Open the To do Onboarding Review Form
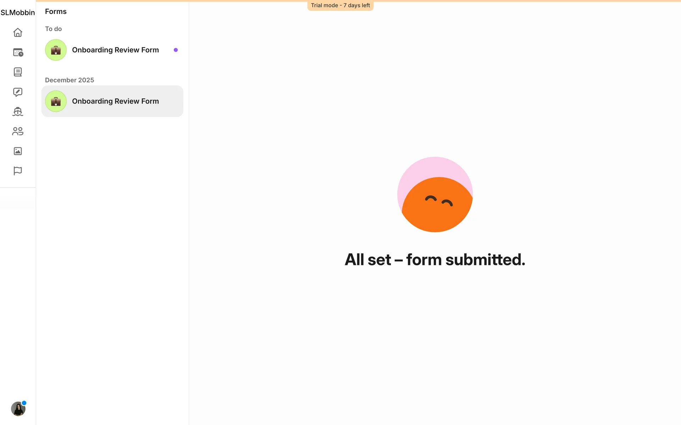Screen dimensions: 681x425 [x=115, y=50]
